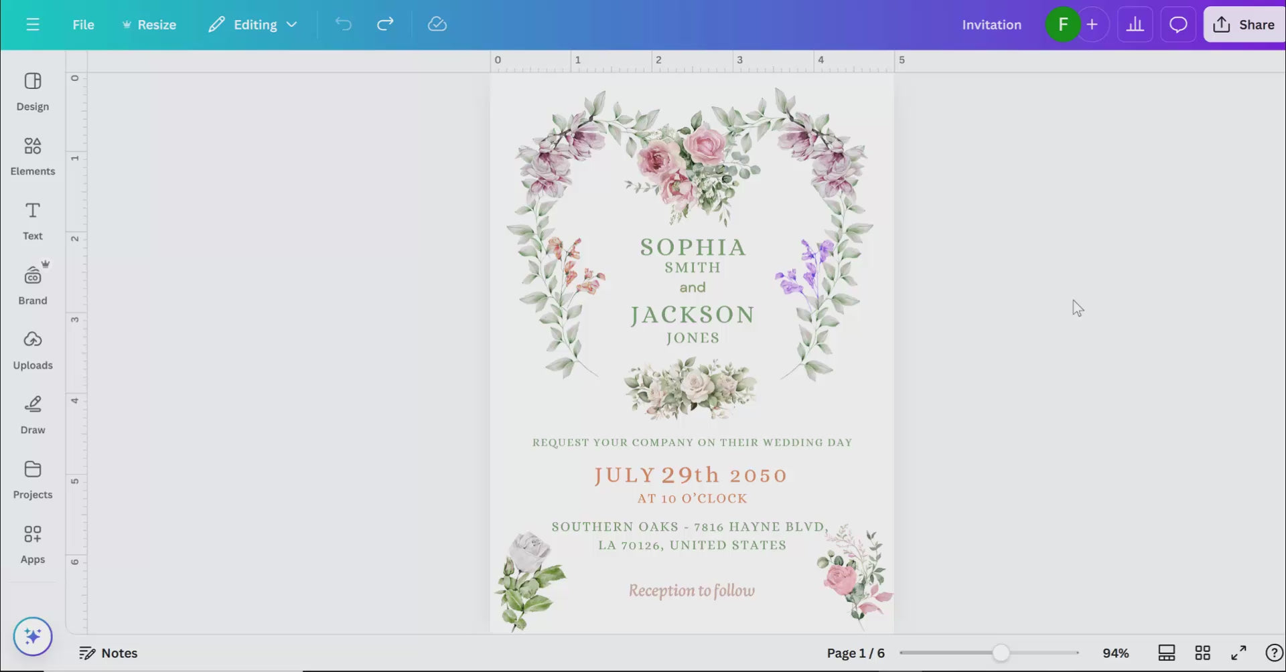
Task: Open the File menu
Action: tap(83, 25)
